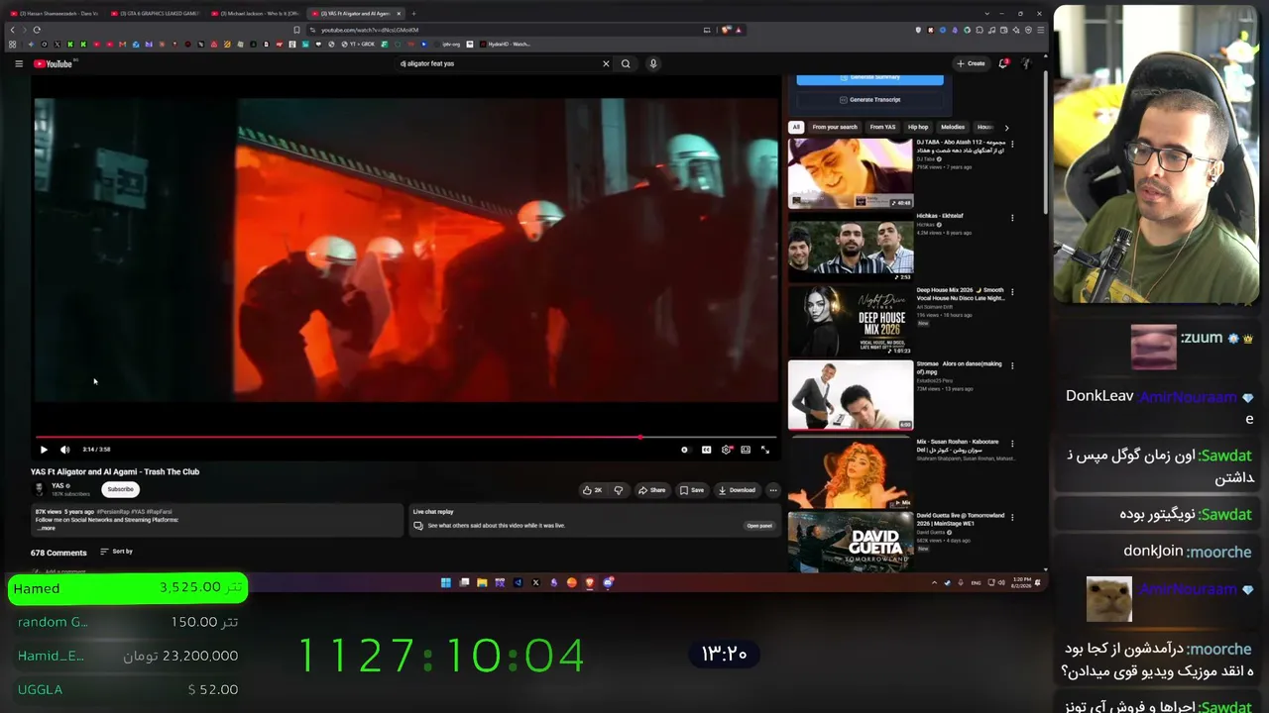Toggle the autoplay switch in the player
The image size is (1269, 713).
click(x=684, y=450)
